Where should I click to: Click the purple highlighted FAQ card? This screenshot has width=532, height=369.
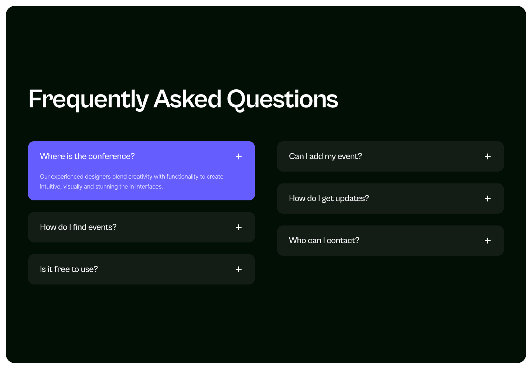point(141,171)
